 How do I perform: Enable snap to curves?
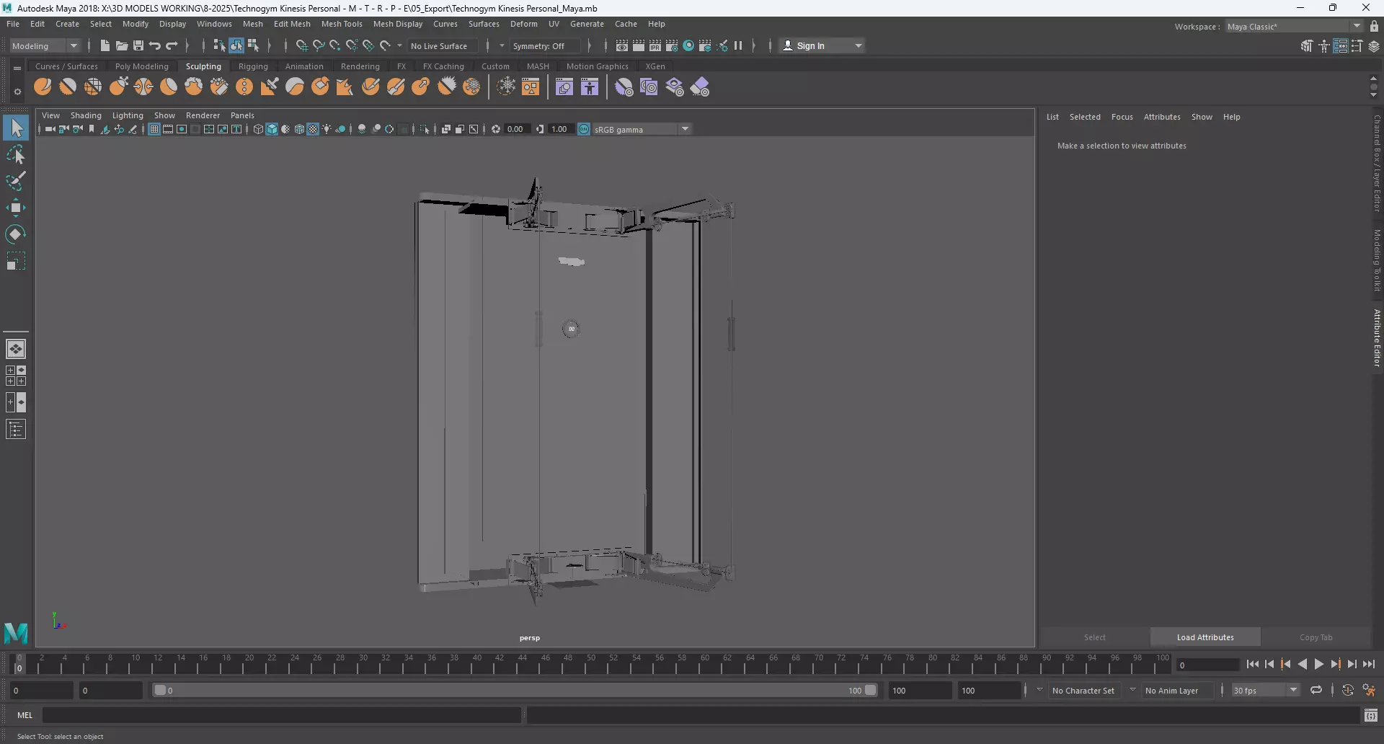pyautogui.click(x=318, y=45)
